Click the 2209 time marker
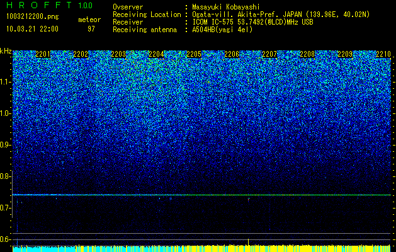This screenshot has width=396, height=252. tap(345, 54)
